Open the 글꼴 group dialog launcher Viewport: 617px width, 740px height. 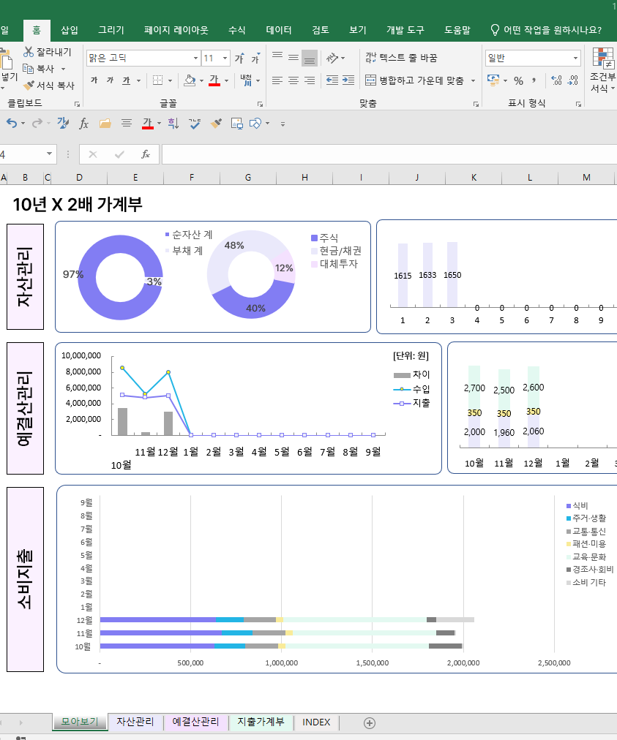click(x=260, y=105)
